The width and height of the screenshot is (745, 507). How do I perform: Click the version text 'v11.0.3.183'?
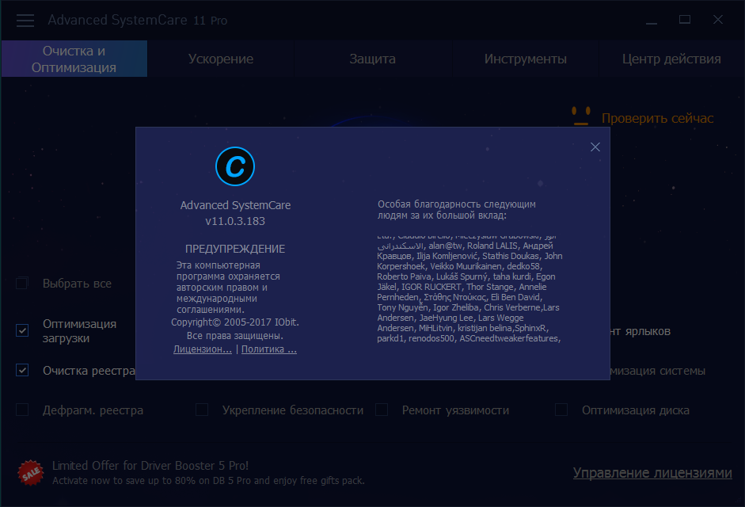coord(235,221)
